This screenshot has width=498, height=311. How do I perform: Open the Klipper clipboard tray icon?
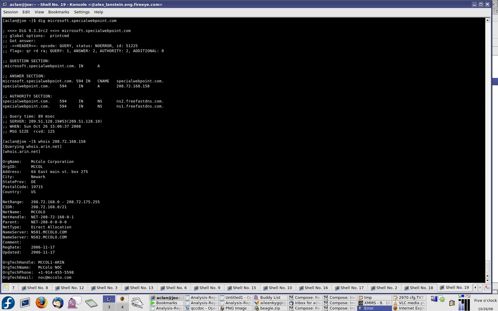pos(452,303)
